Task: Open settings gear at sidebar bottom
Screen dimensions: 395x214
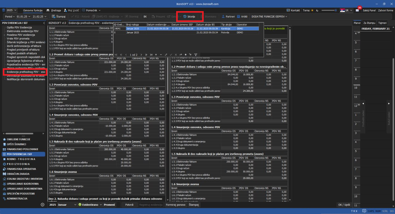Action: point(42,204)
